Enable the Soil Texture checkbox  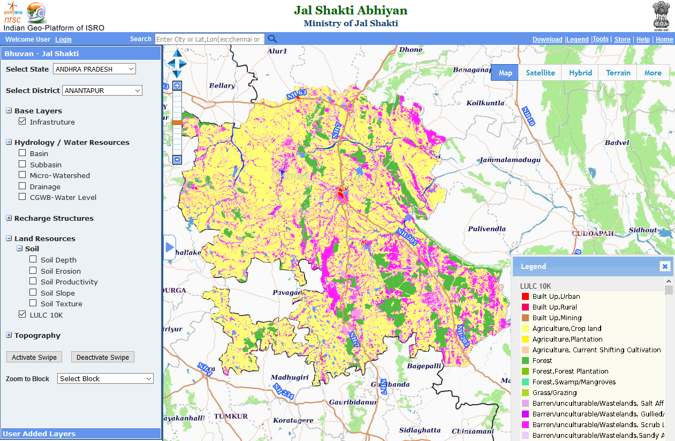(33, 303)
